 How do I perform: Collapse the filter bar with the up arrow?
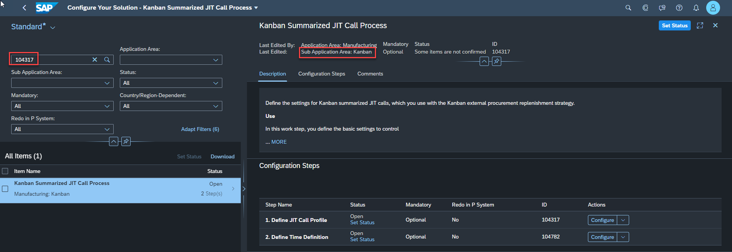tap(114, 141)
